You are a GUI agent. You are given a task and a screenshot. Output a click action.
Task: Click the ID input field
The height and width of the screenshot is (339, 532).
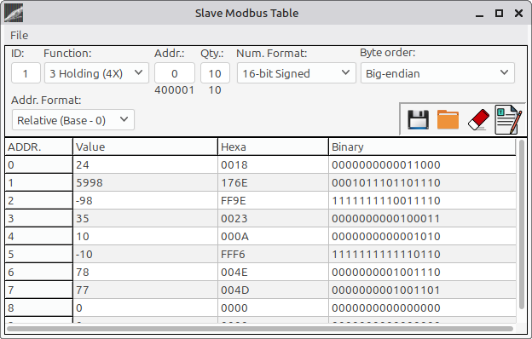pyautogui.click(x=26, y=73)
